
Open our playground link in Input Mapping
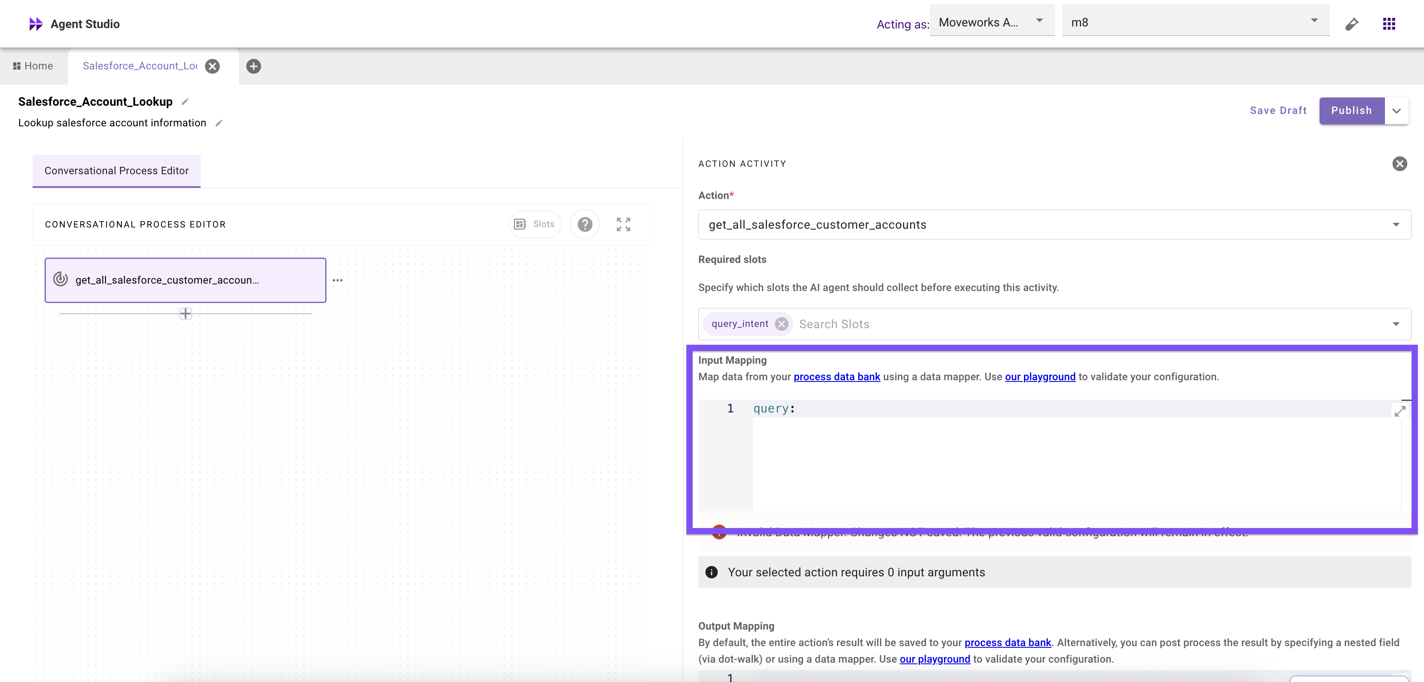tap(1040, 377)
